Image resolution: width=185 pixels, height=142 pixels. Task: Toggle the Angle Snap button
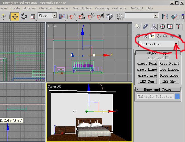[x=82, y=16]
